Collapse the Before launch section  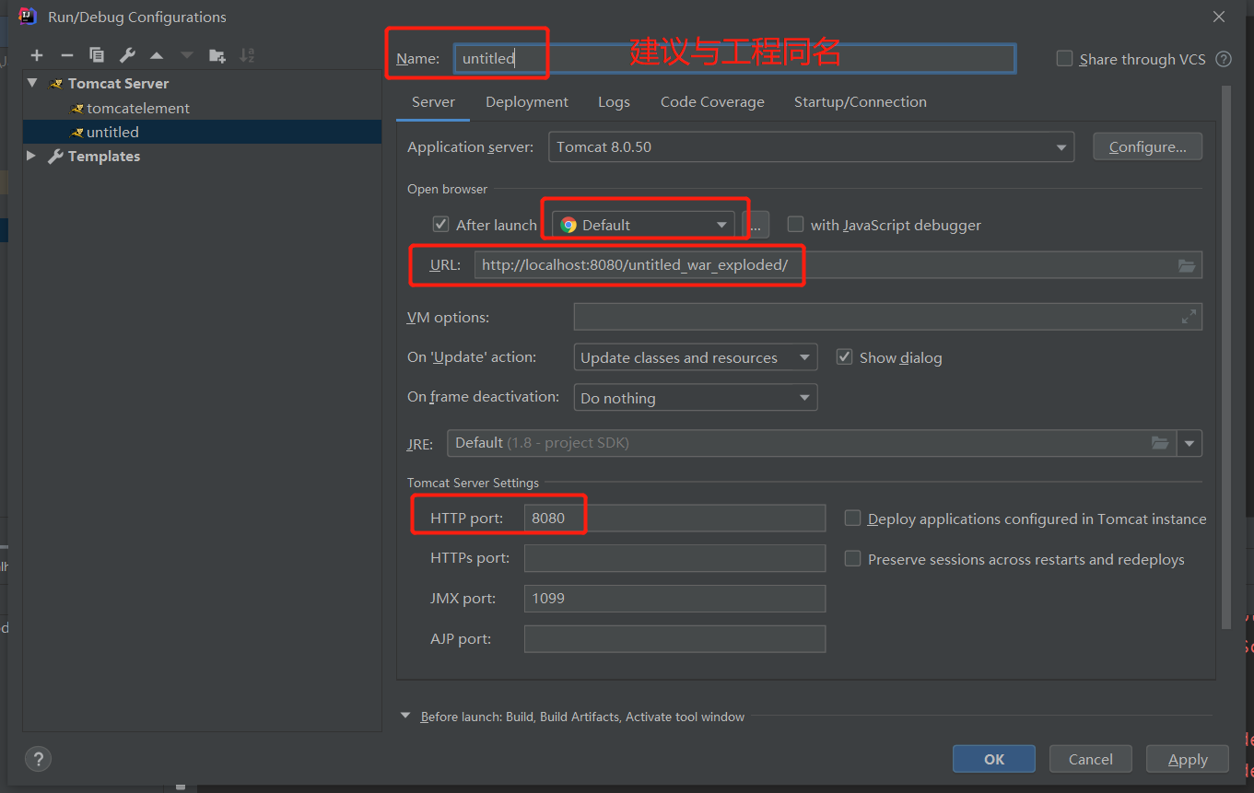click(x=406, y=716)
